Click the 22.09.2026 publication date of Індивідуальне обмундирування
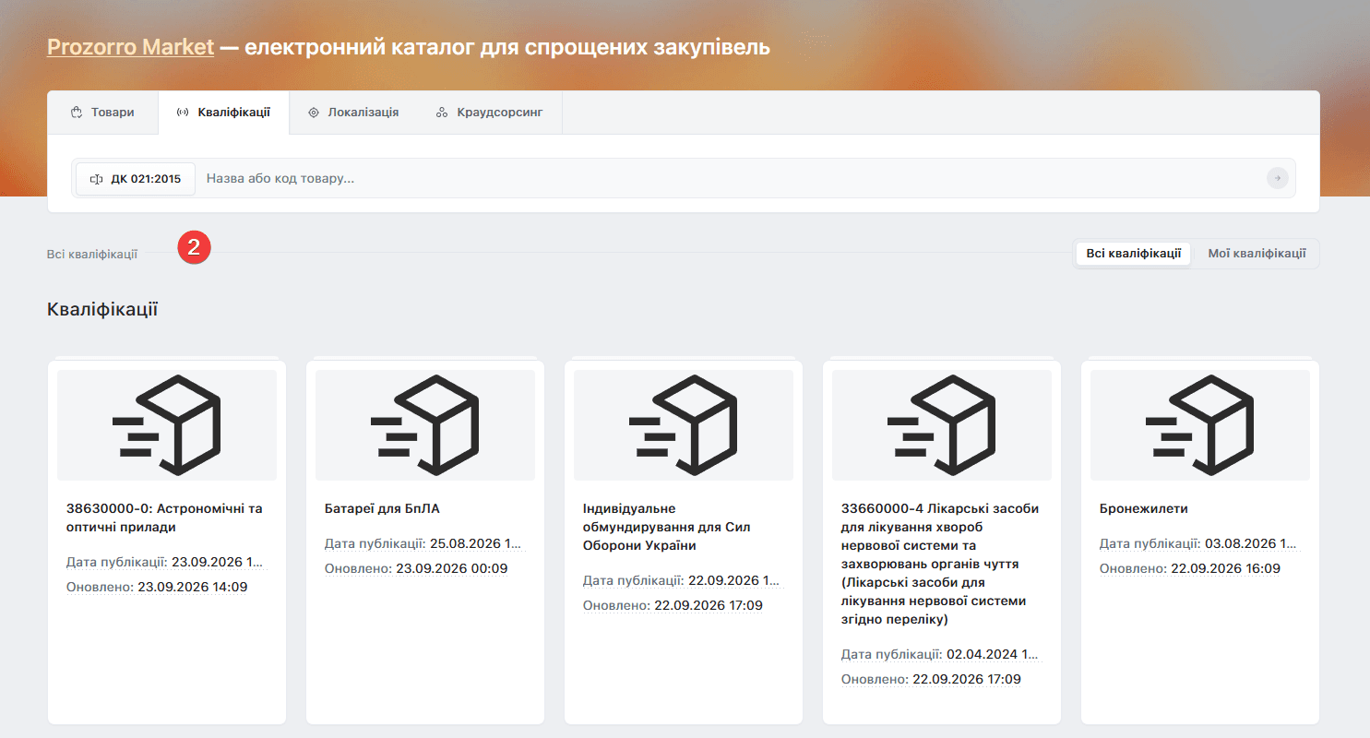The image size is (1370, 738). point(734,580)
